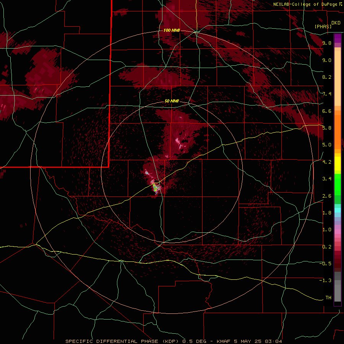This screenshot has height=344, width=344.
Task: Pick the cyan color bar segment
Action: click(x=338, y=210)
